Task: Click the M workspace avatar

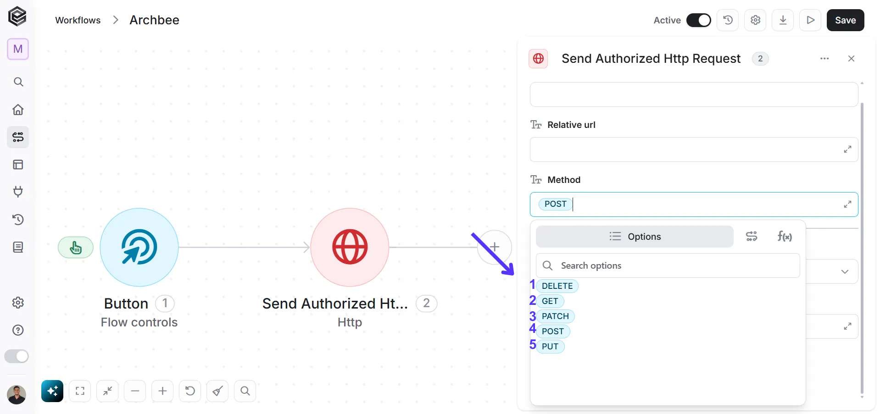Action: (18, 49)
